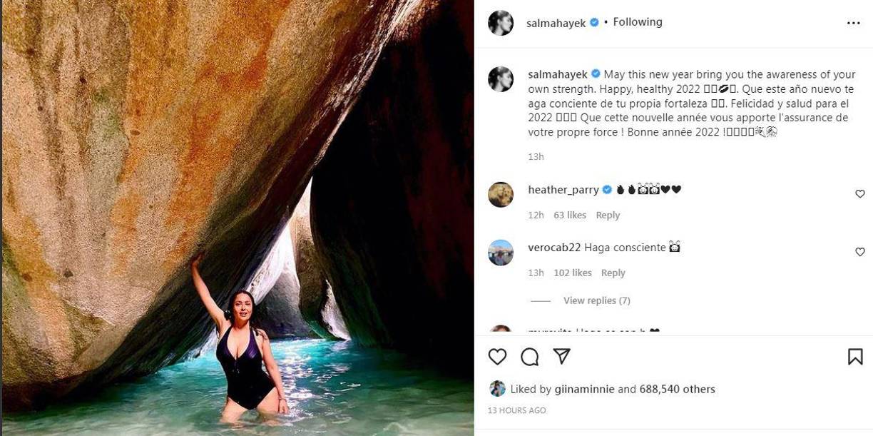View verocab22's profile avatar thumbnail
This screenshot has height=436, width=873.
click(x=501, y=252)
